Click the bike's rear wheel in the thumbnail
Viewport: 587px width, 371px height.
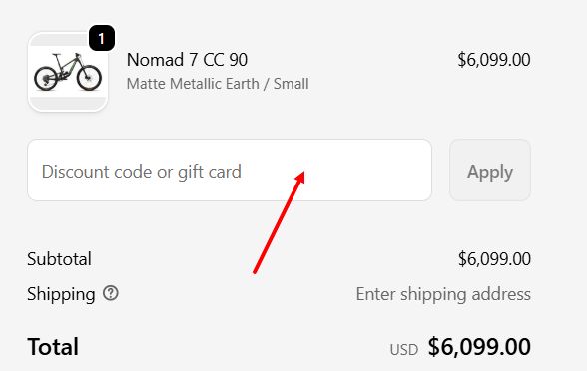pyautogui.click(x=46, y=78)
